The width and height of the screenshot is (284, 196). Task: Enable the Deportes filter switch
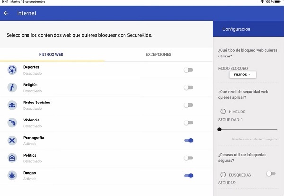pyautogui.click(x=188, y=70)
